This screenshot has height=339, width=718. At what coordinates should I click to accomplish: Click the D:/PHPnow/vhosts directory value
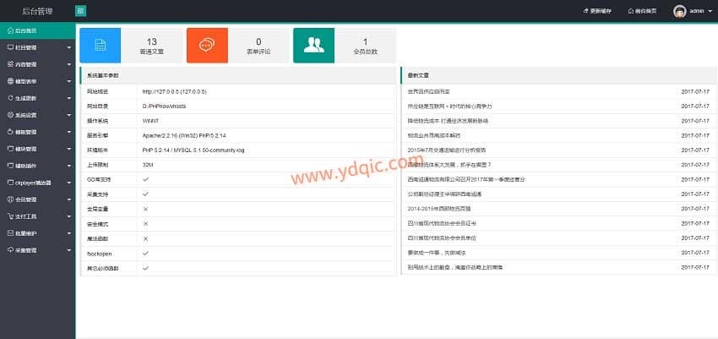164,107
